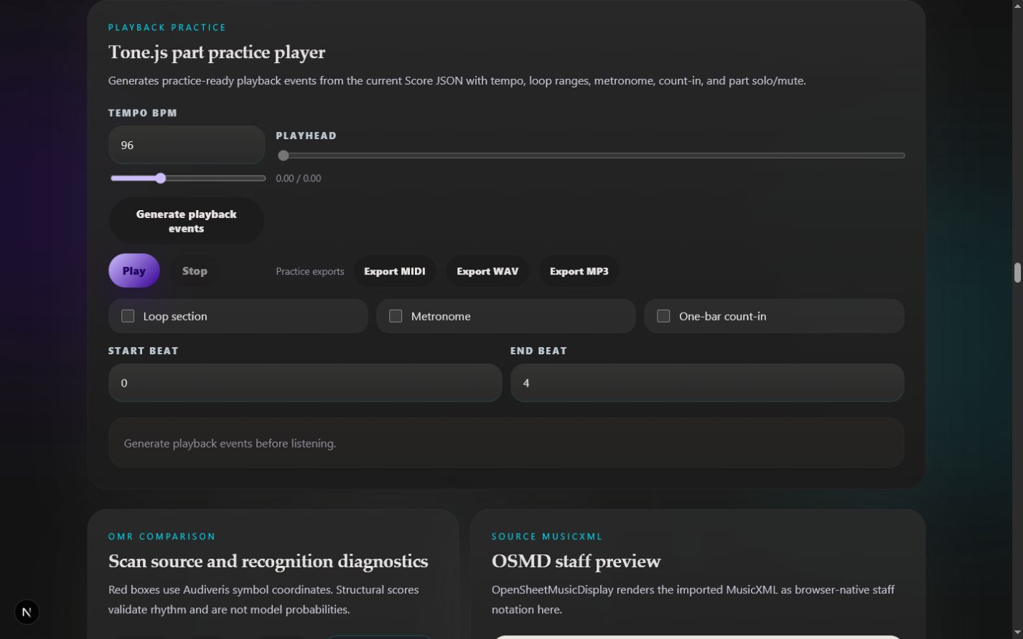Turn on the Metronome checkbox

tap(396, 316)
